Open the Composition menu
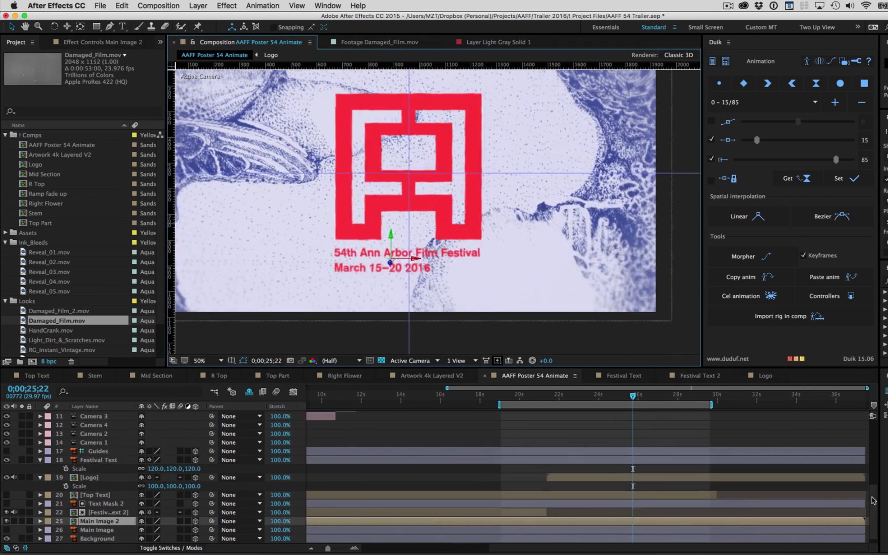888x555 pixels. coord(158,6)
